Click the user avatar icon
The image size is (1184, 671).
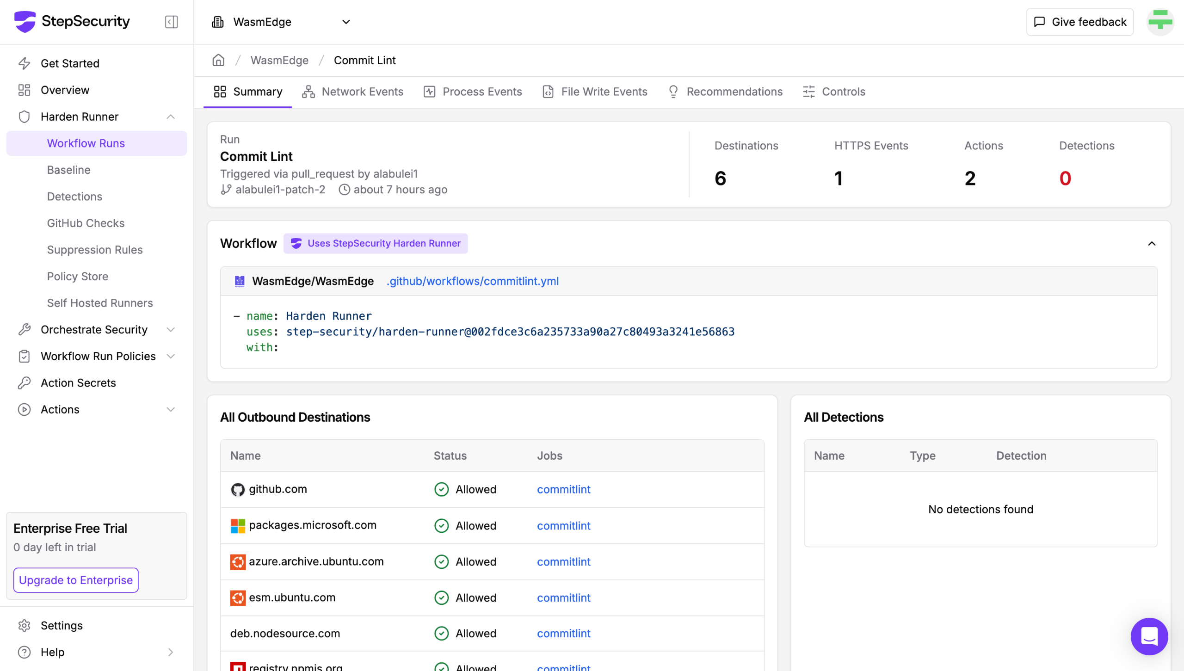pos(1160,22)
